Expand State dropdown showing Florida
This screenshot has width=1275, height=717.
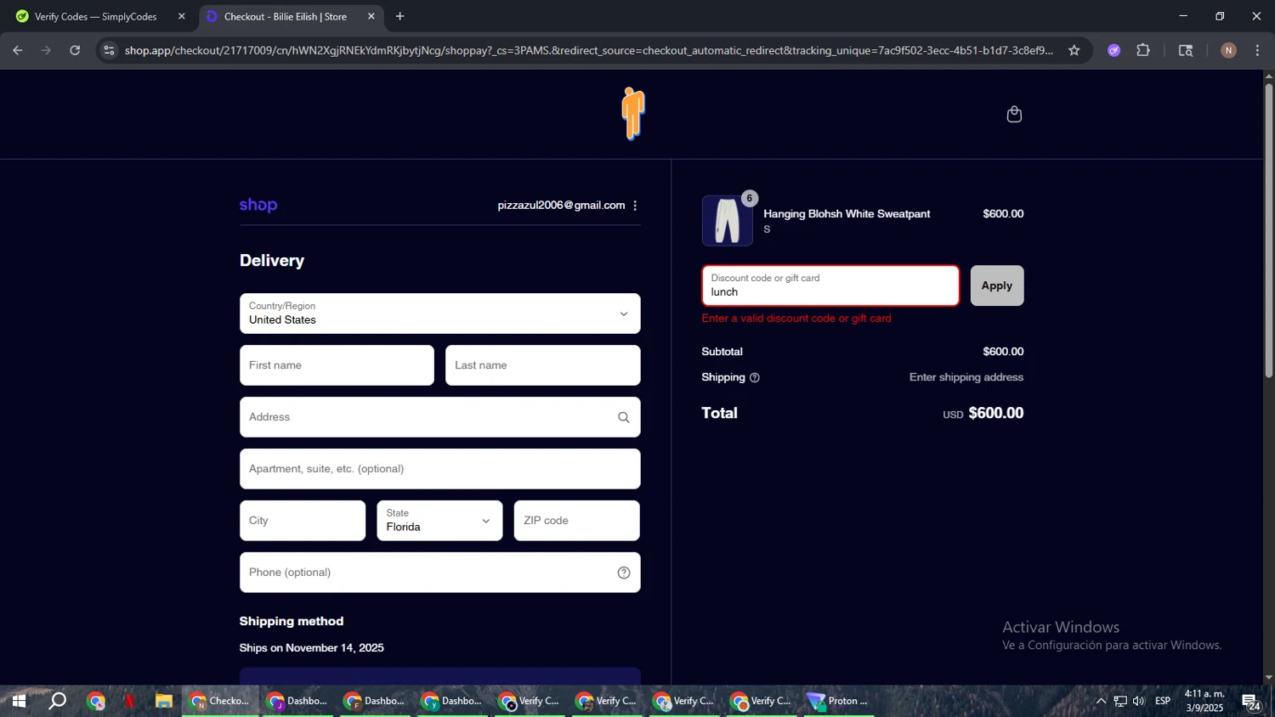439,520
